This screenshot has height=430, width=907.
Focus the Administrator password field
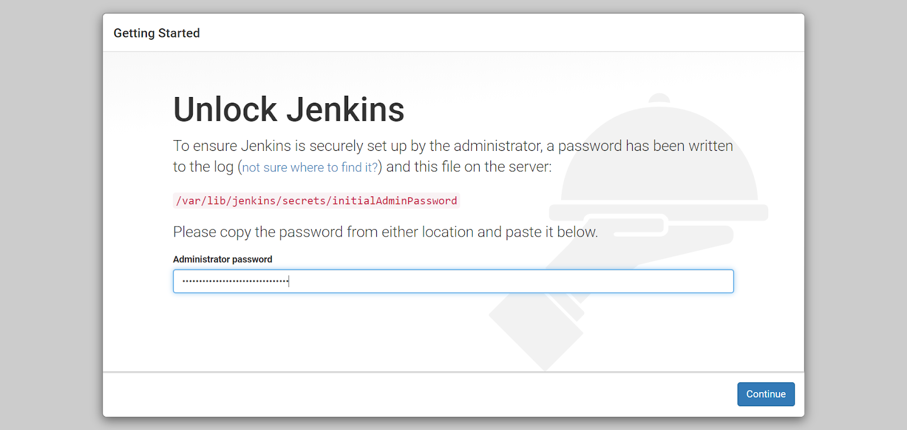point(453,281)
